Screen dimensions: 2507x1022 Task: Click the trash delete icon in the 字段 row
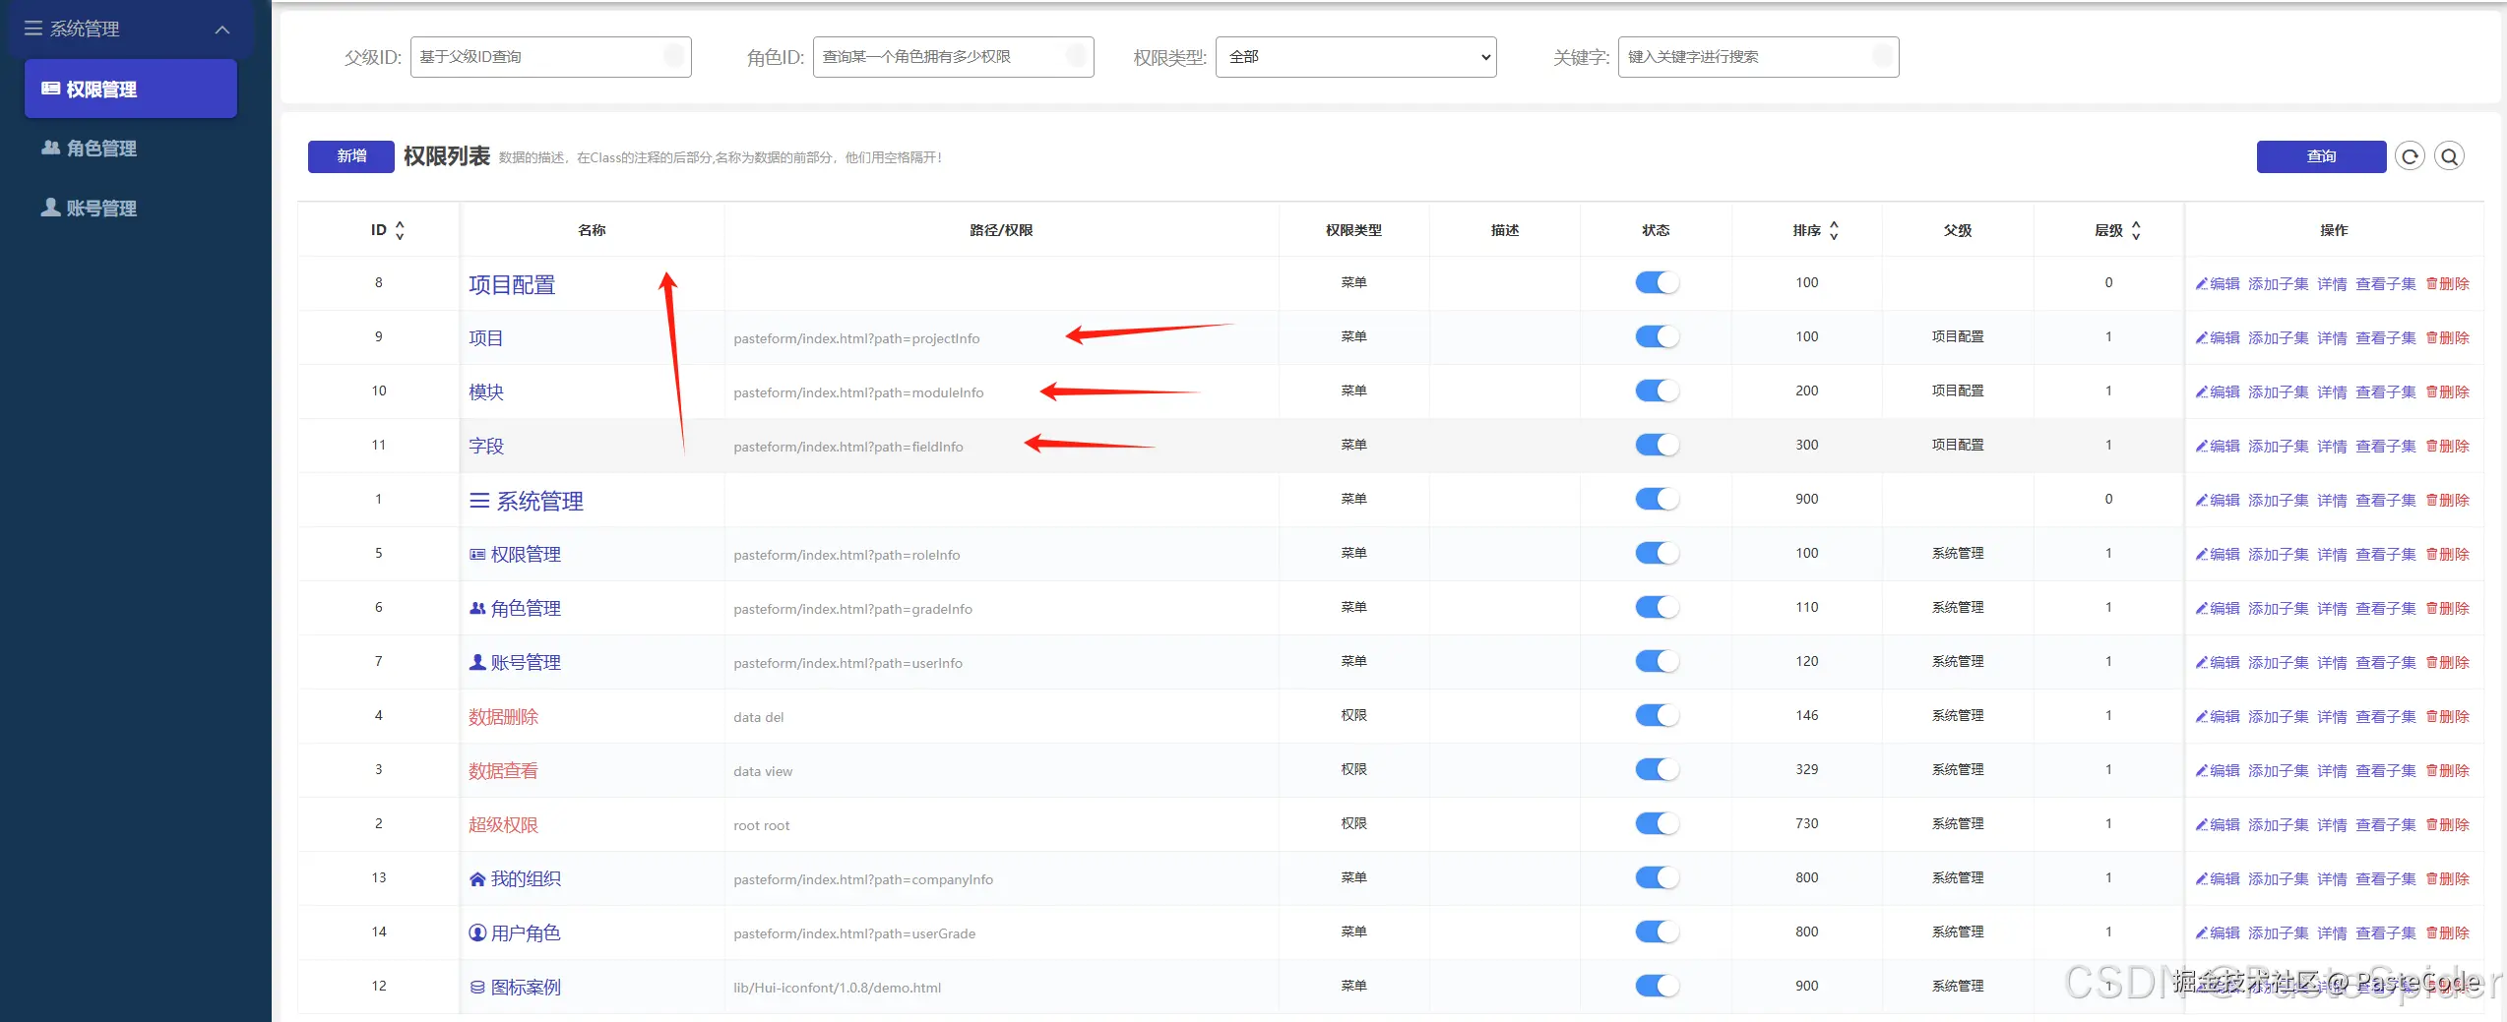click(x=2431, y=447)
